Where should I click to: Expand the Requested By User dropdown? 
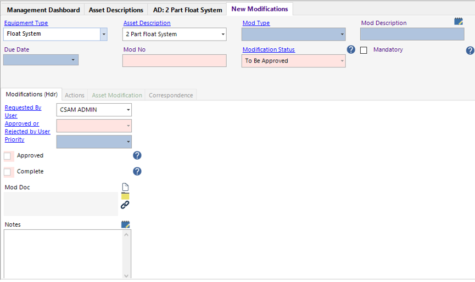[x=128, y=110]
